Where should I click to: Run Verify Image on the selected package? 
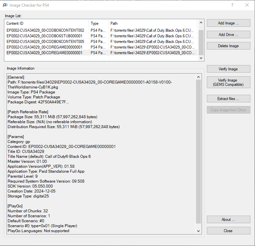[228, 69]
